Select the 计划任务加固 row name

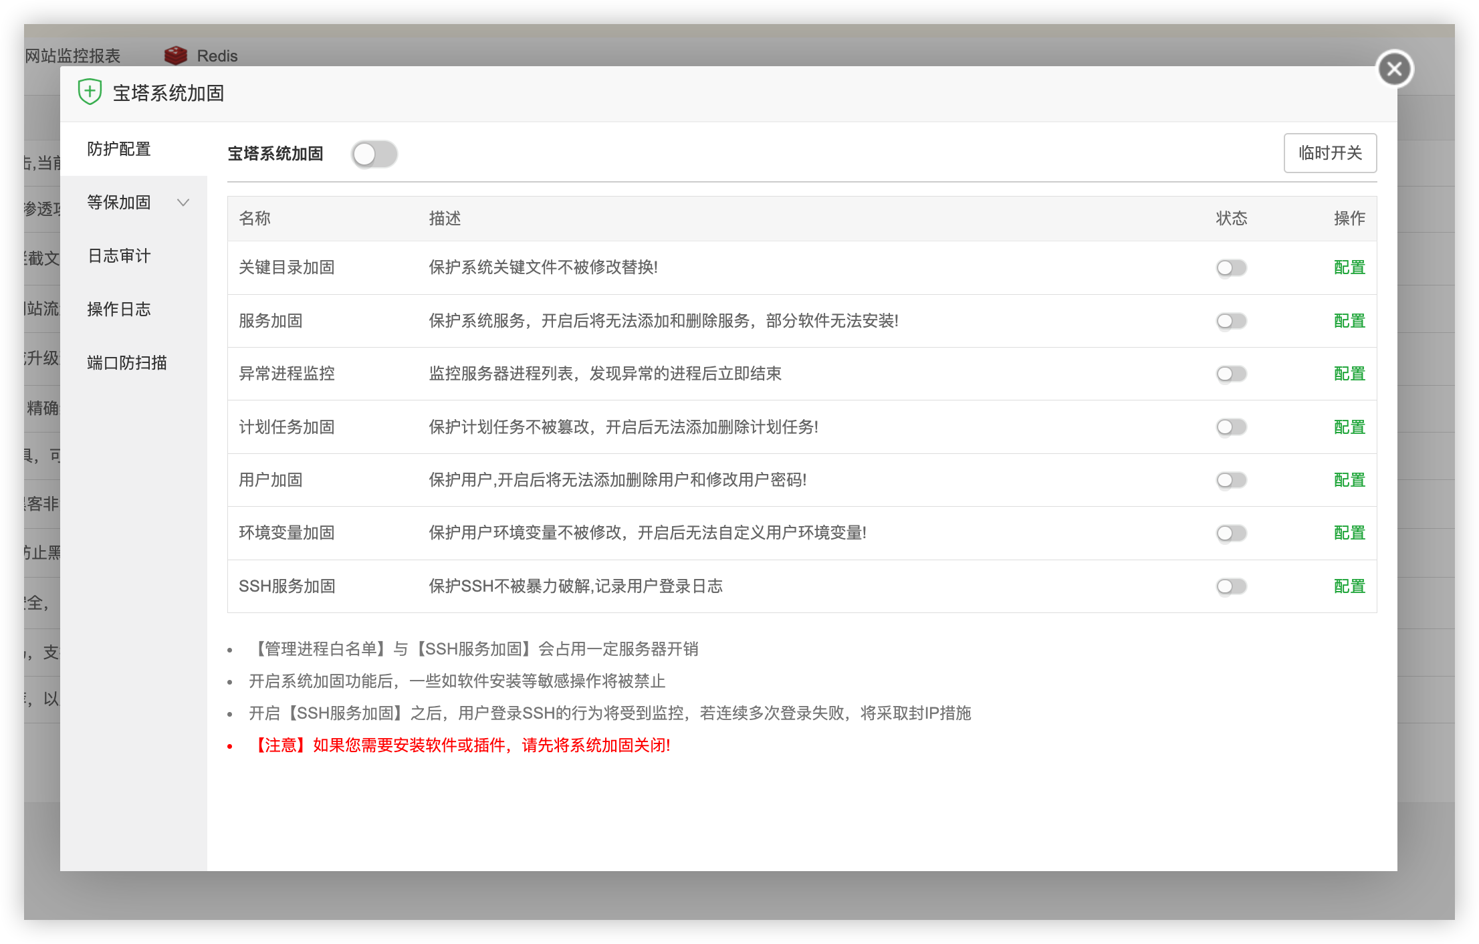[x=287, y=427]
